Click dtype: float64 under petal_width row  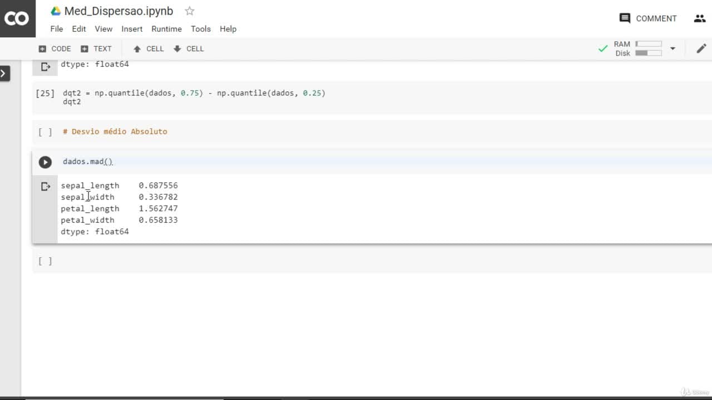click(x=95, y=232)
